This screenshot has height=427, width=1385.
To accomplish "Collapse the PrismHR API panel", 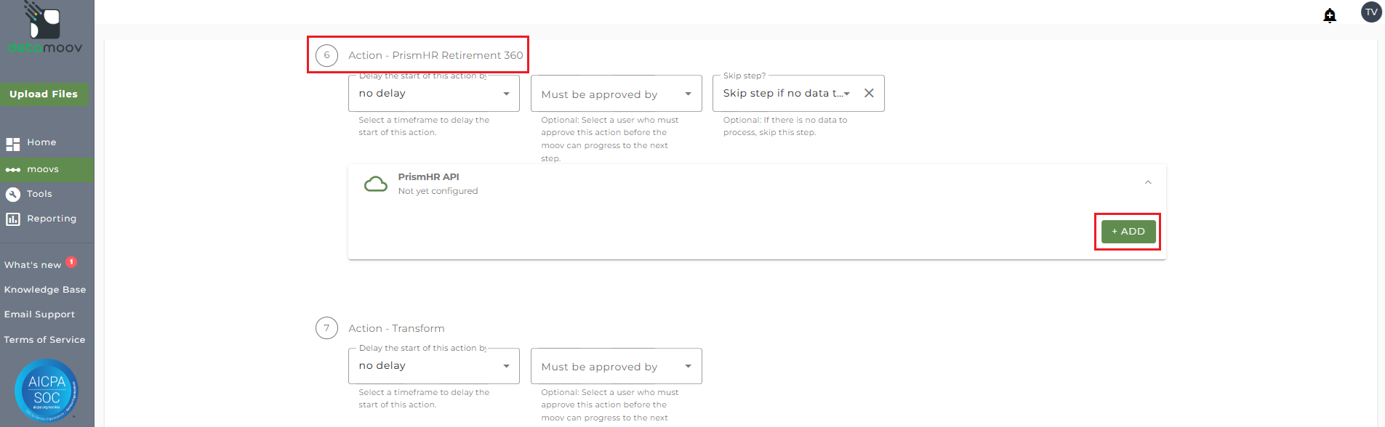I will (1148, 182).
